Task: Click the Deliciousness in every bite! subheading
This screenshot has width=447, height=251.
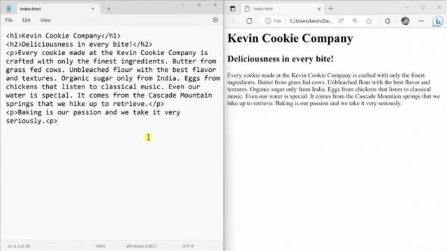Action: point(280,59)
